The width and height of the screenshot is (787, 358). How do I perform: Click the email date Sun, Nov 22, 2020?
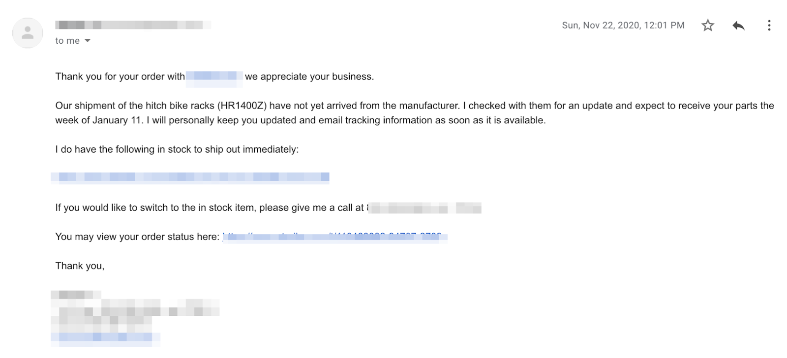[x=623, y=26]
